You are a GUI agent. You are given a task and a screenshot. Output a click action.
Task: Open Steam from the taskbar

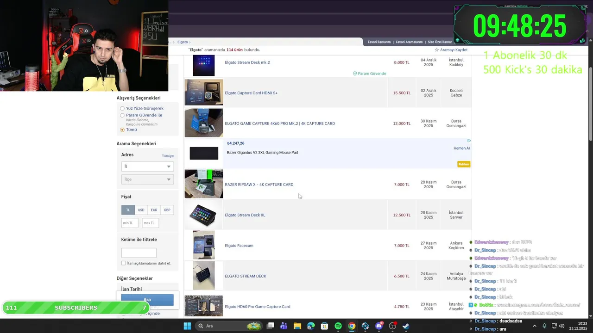pyautogui.click(x=406, y=326)
